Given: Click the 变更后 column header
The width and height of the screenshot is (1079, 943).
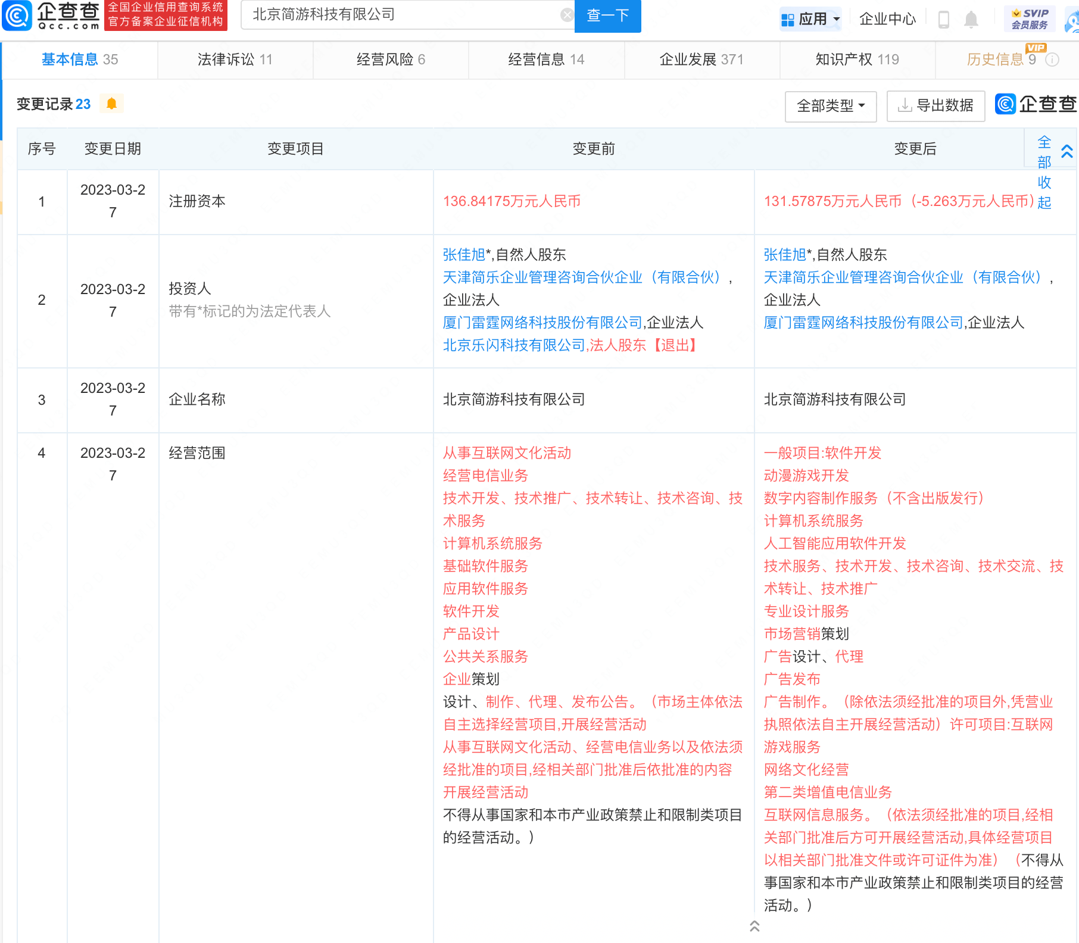Looking at the screenshot, I should pyautogui.click(x=915, y=149).
